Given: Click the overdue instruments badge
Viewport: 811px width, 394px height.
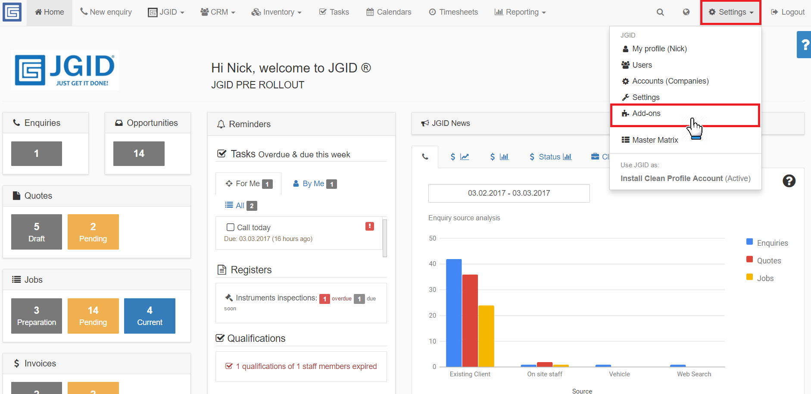Looking at the screenshot, I should (324, 299).
